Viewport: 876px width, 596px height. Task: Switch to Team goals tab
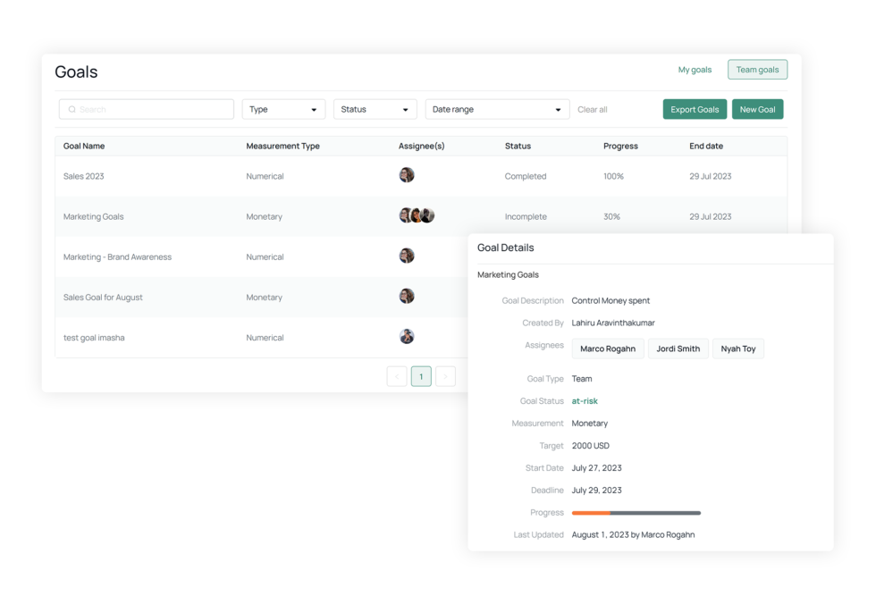click(757, 70)
